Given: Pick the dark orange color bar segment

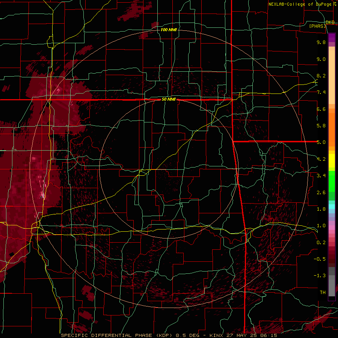Looking at the screenshot, I should pos(332,130).
